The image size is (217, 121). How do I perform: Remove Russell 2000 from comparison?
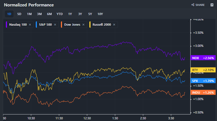pos(114,25)
